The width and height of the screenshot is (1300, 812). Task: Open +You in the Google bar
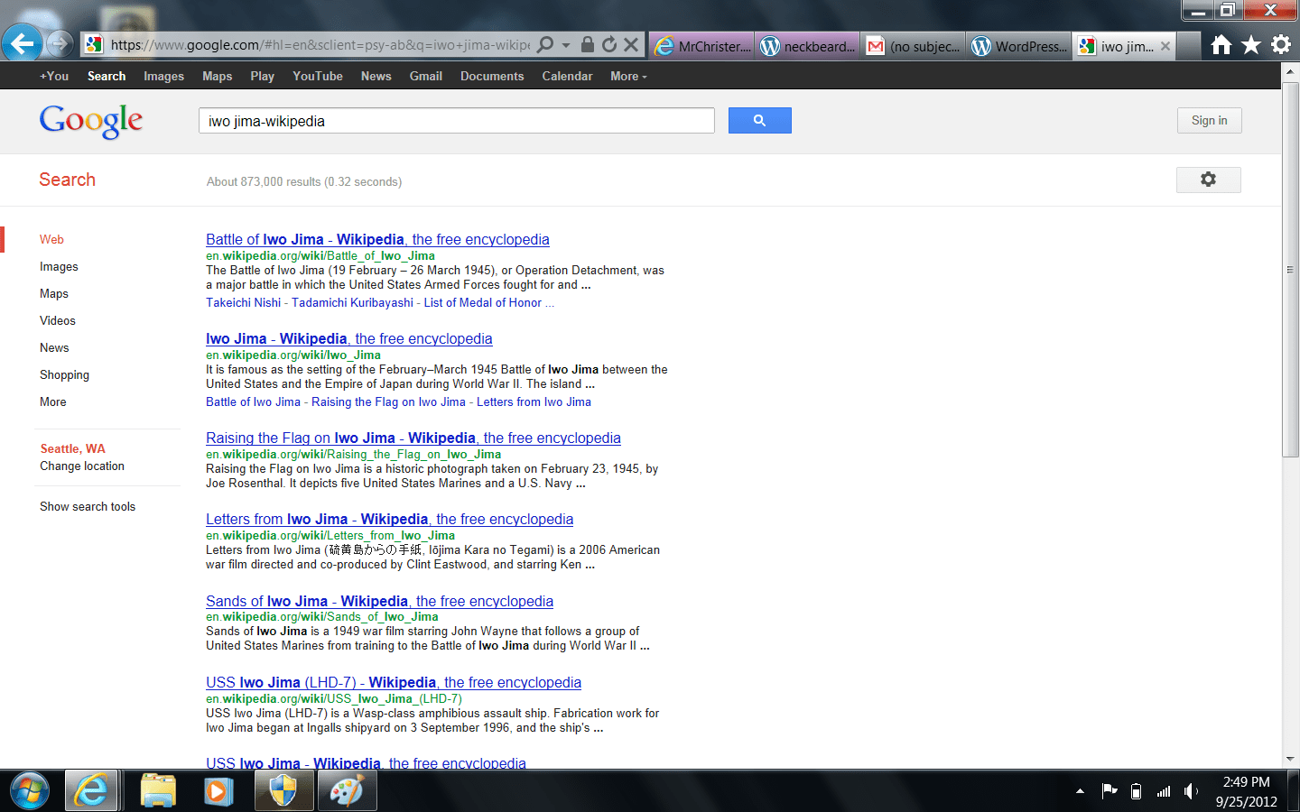coord(54,76)
